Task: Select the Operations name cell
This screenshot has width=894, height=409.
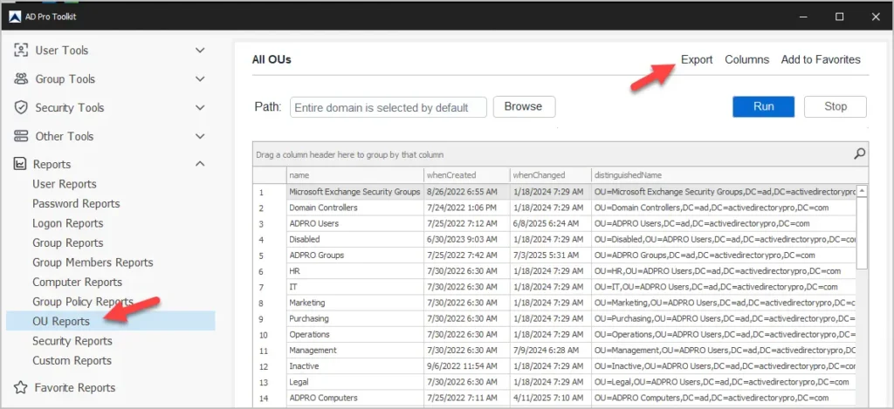Action: pyautogui.click(x=355, y=334)
